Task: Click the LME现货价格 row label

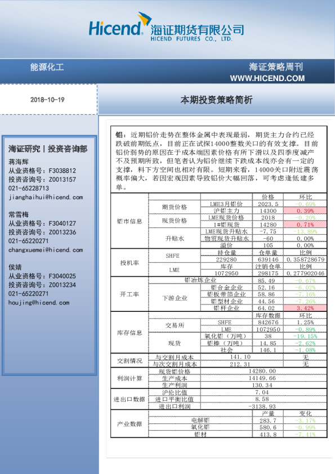Action: click(226, 218)
